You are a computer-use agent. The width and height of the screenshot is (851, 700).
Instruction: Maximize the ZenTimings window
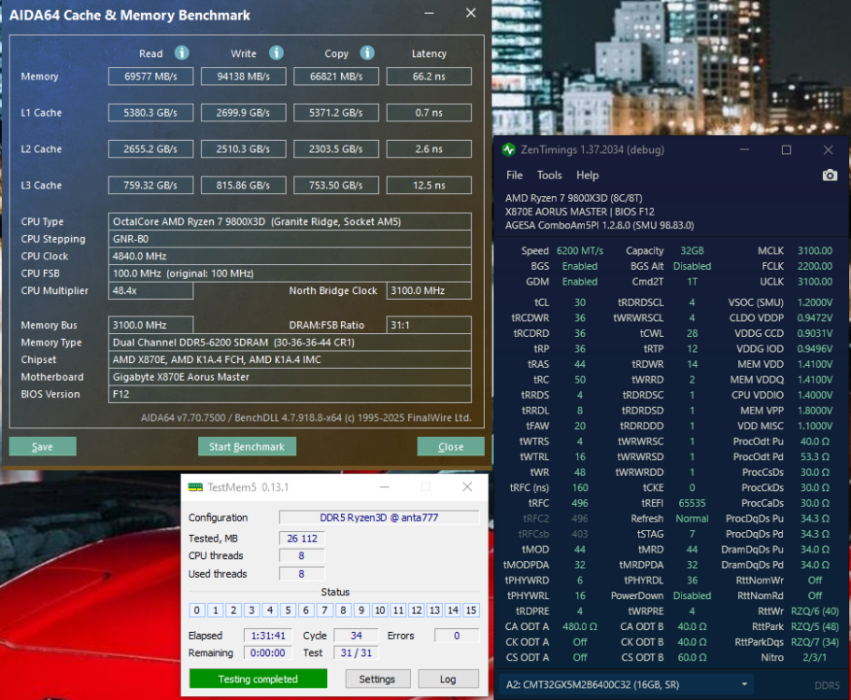(x=786, y=150)
